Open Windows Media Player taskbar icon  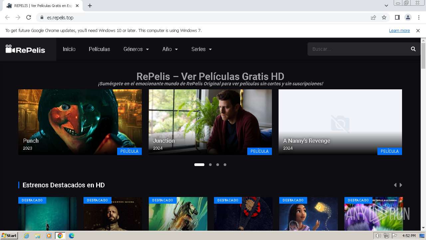(x=49, y=236)
